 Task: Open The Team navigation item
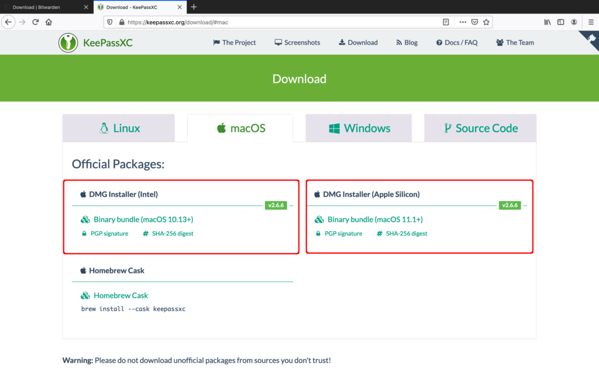(515, 43)
